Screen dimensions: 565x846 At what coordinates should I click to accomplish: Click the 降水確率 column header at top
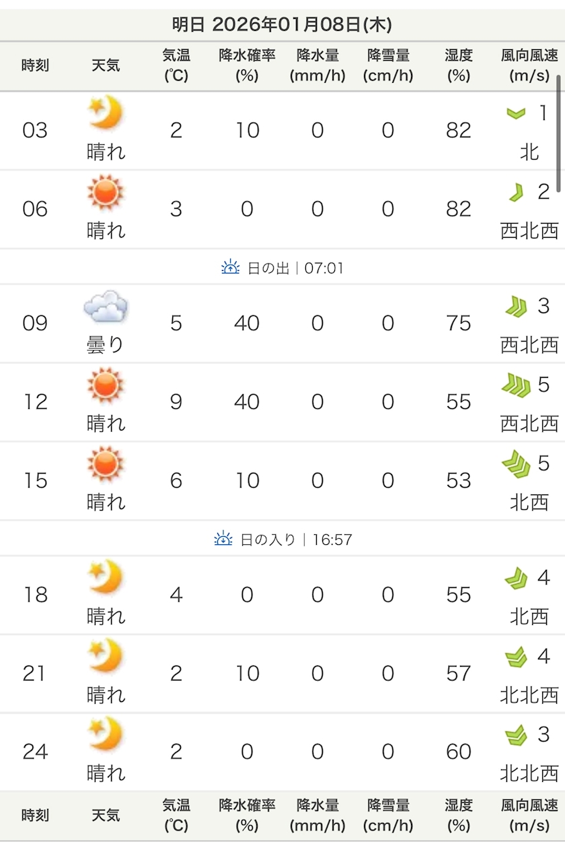[x=247, y=65]
